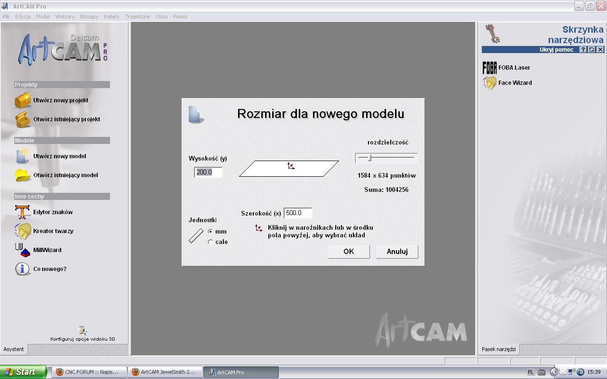Open the Pomoc menu
This screenshot has width=607, height=379.
pos(181,17)
